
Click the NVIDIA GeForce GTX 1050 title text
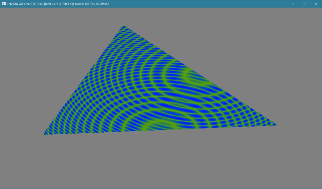tap(25, 4)
